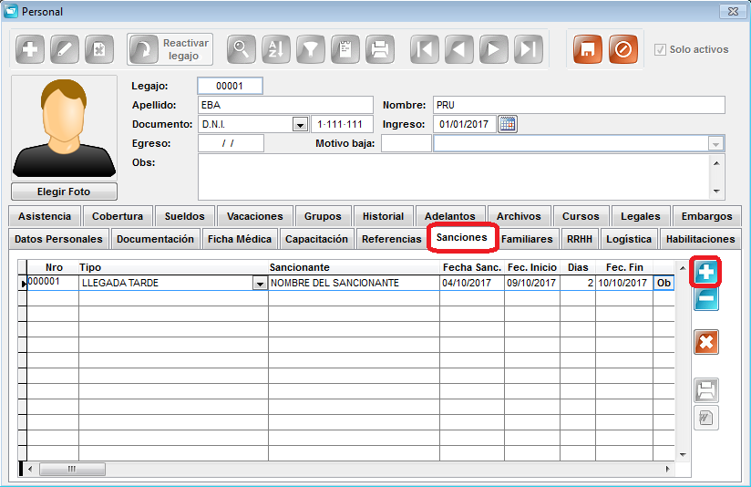751x487 pixels.
Task: Go to first record
Action: (425, 49)
